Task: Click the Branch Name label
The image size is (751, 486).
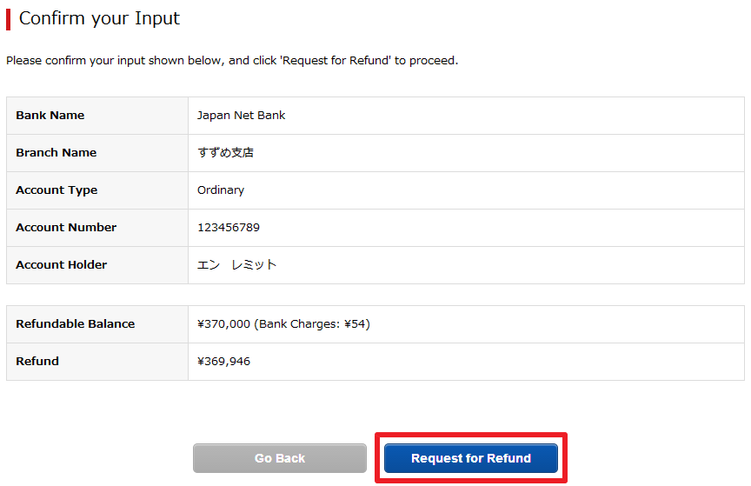Action: [x=56, y=153]
